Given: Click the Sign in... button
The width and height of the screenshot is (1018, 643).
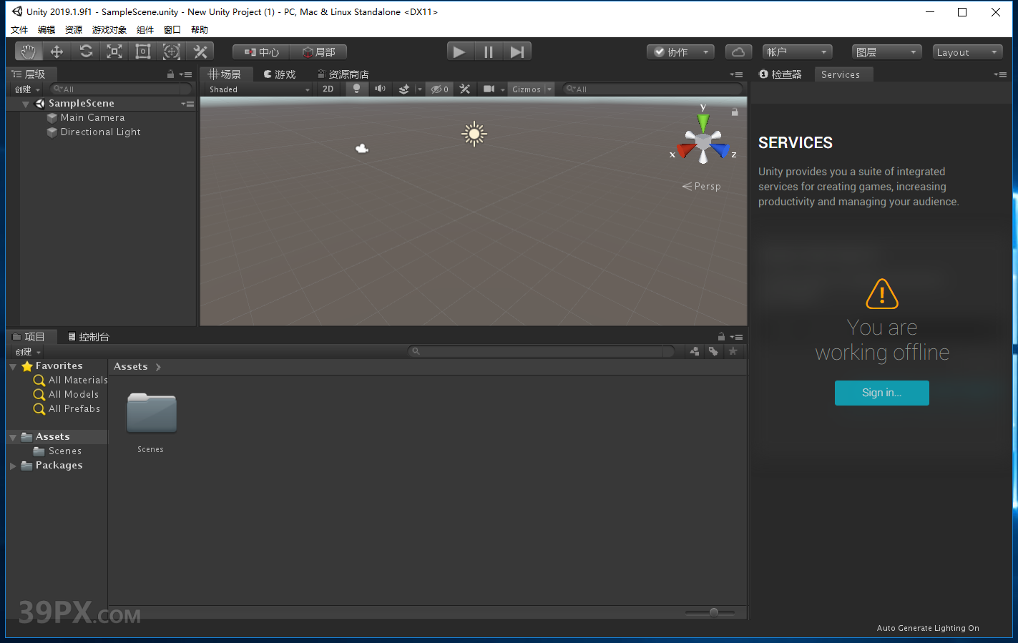Looking at the screenshot, I should (x=881, y=393).
